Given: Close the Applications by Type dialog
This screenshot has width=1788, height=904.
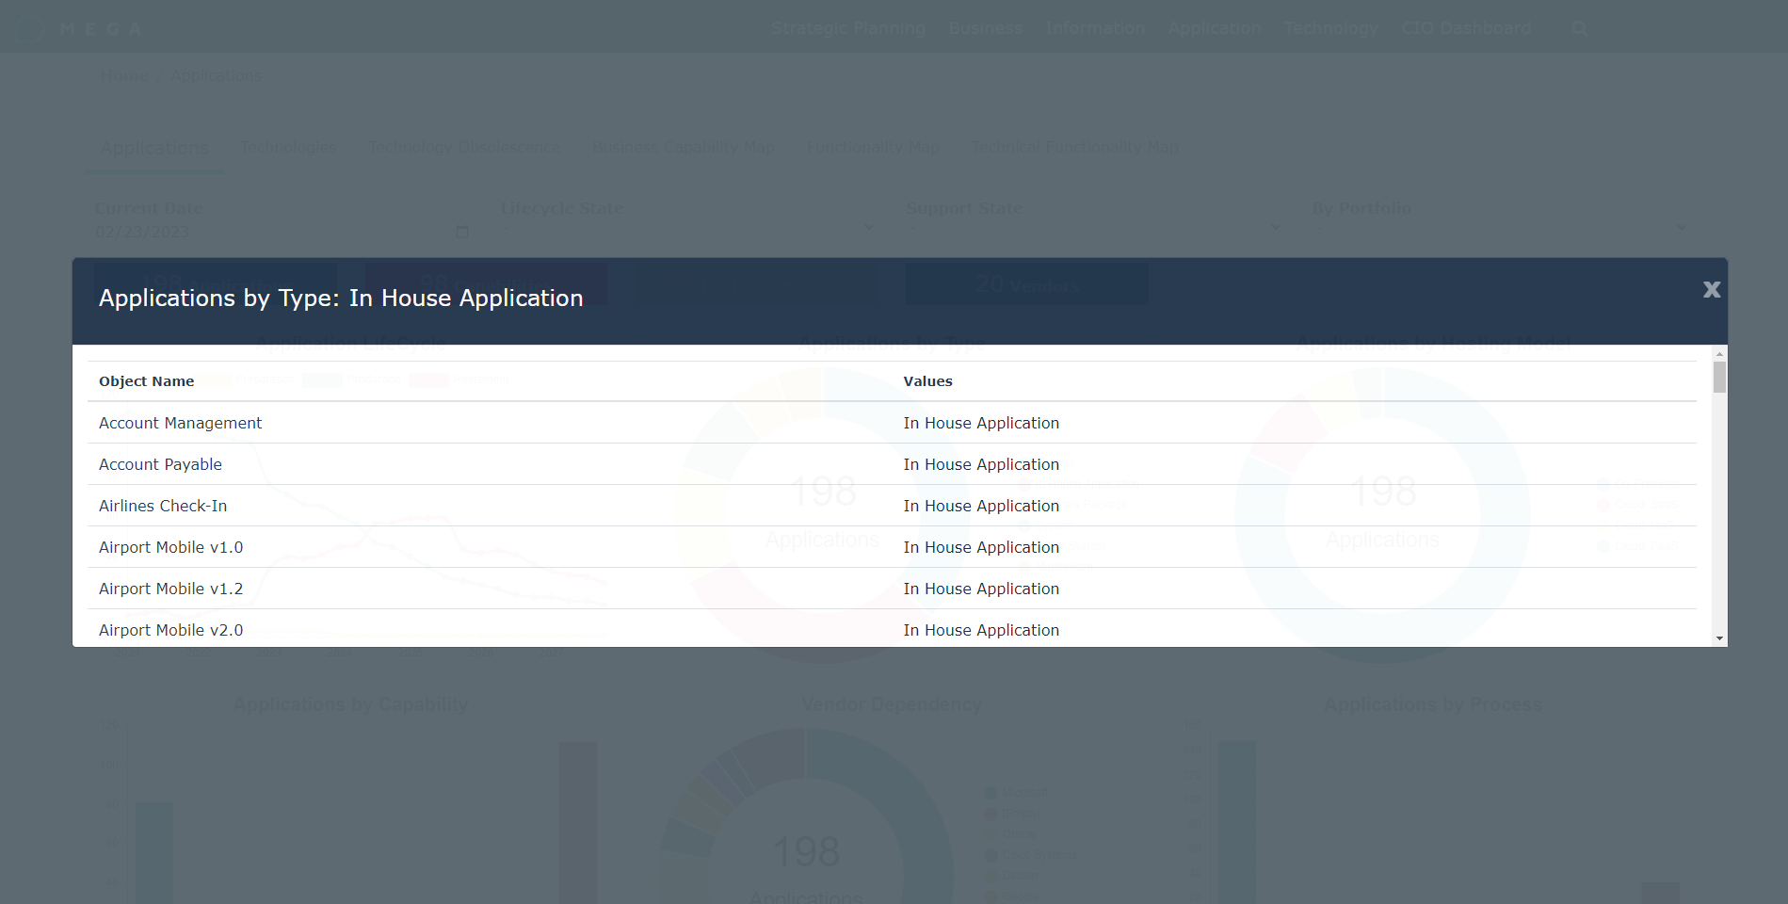Looking at the screenshot, I should click(x=1711, y=290).
